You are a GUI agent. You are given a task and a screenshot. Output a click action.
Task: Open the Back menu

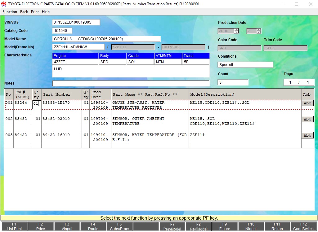click(x=24, y=12)
